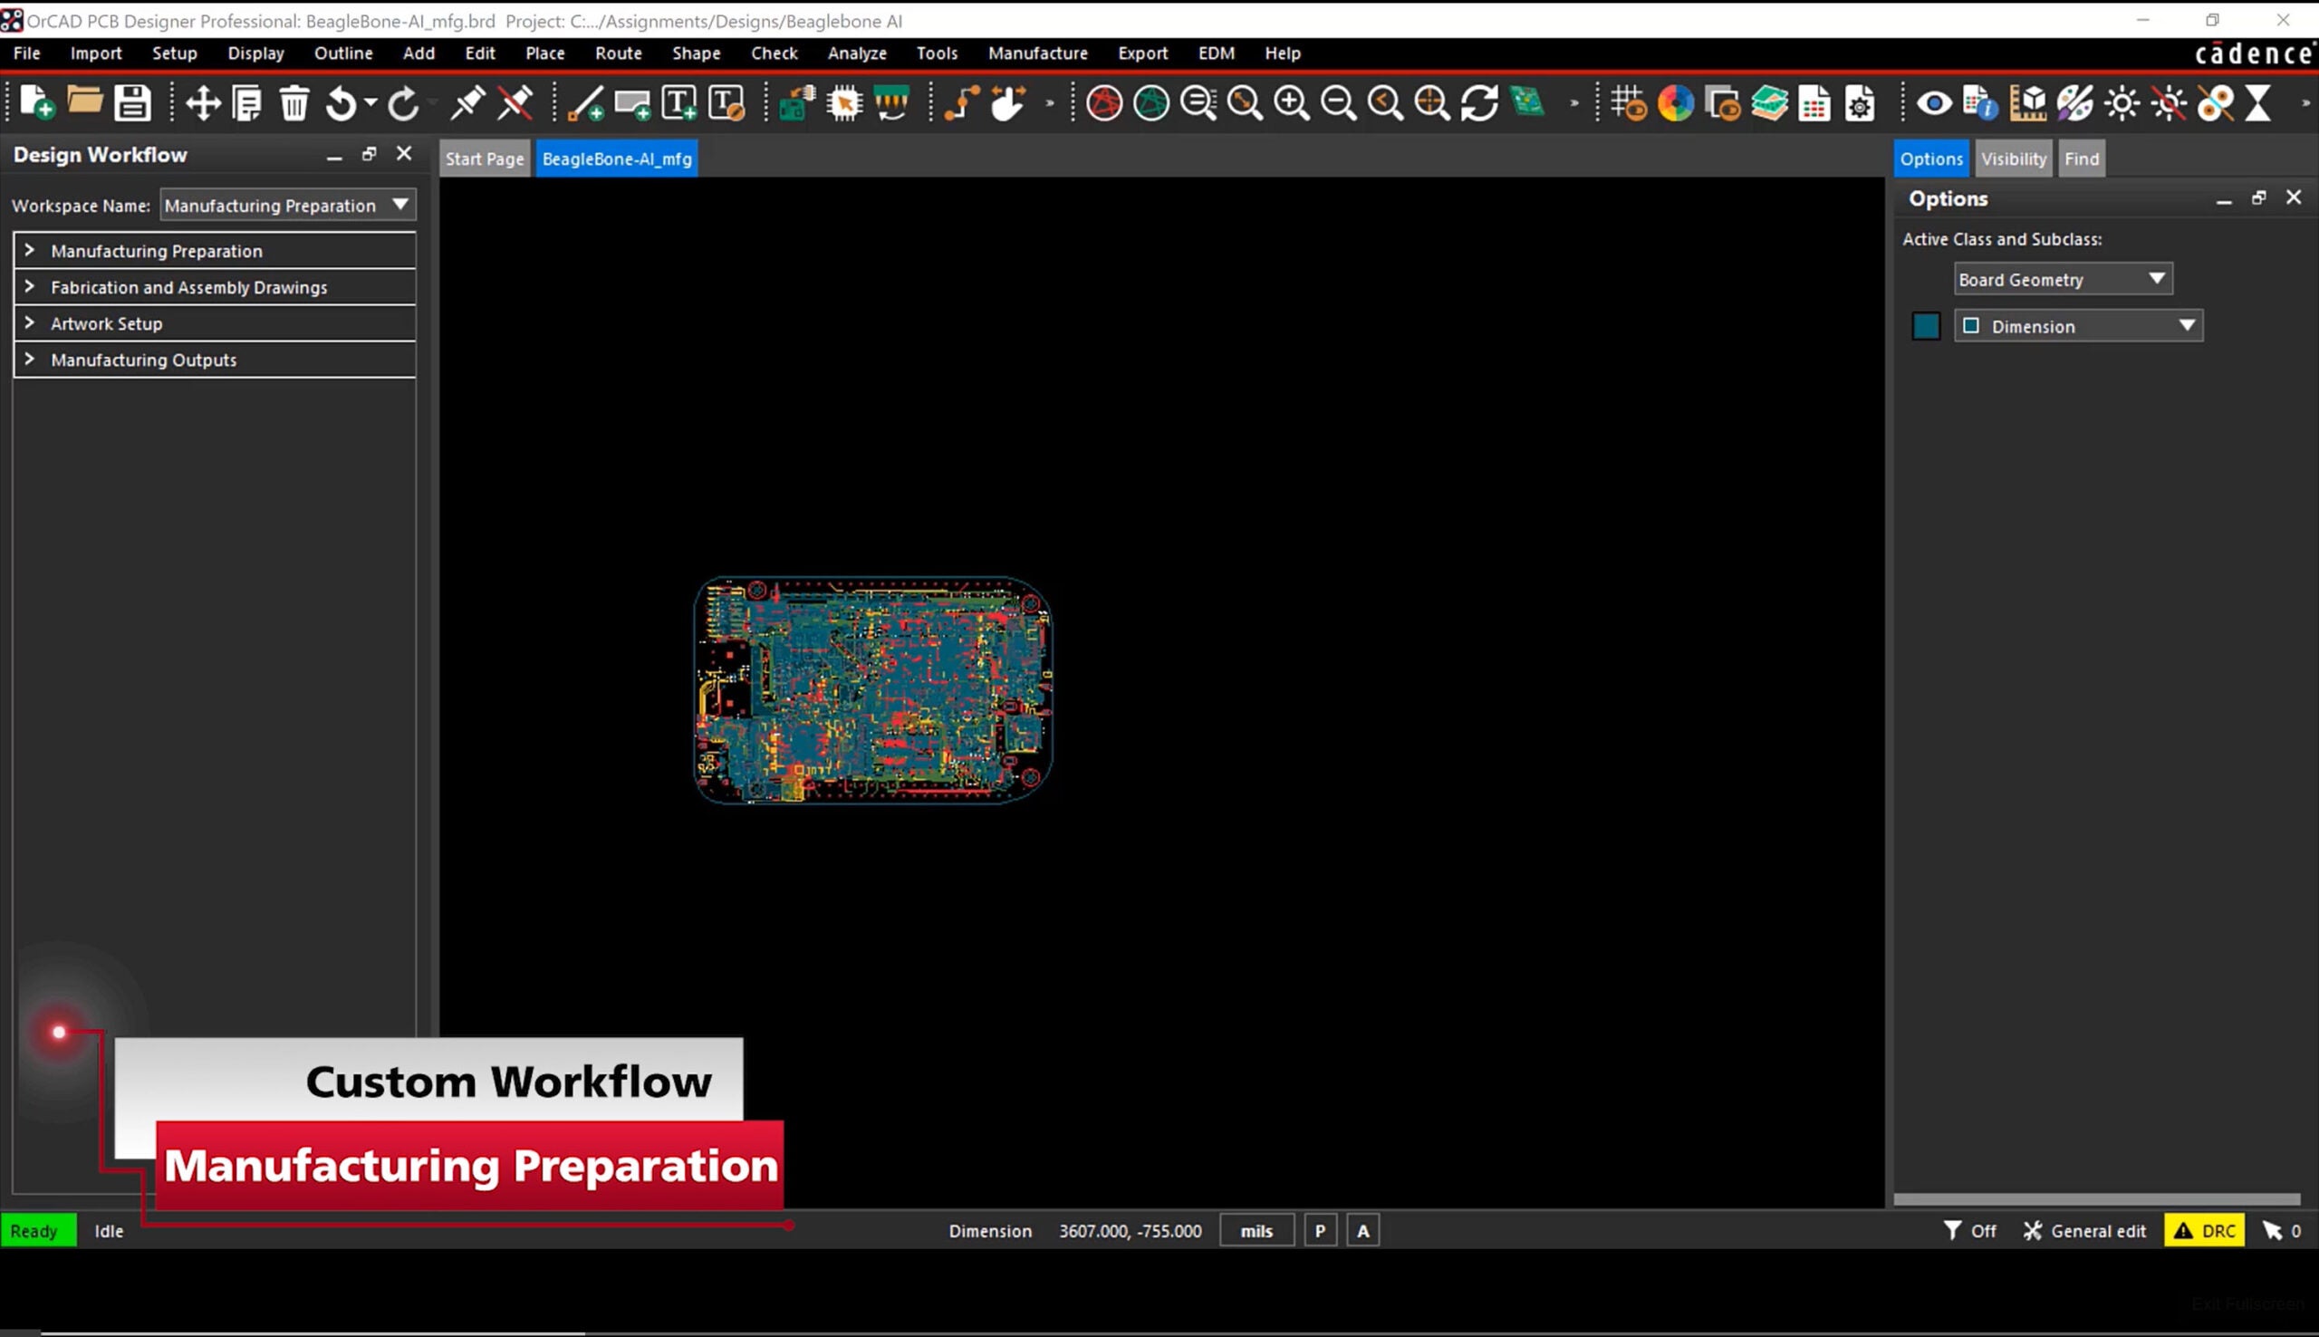Click the coordinates readout 3607.000, -755.000
The image size is (2319, 1337).
click(x=1131, y=1230)
